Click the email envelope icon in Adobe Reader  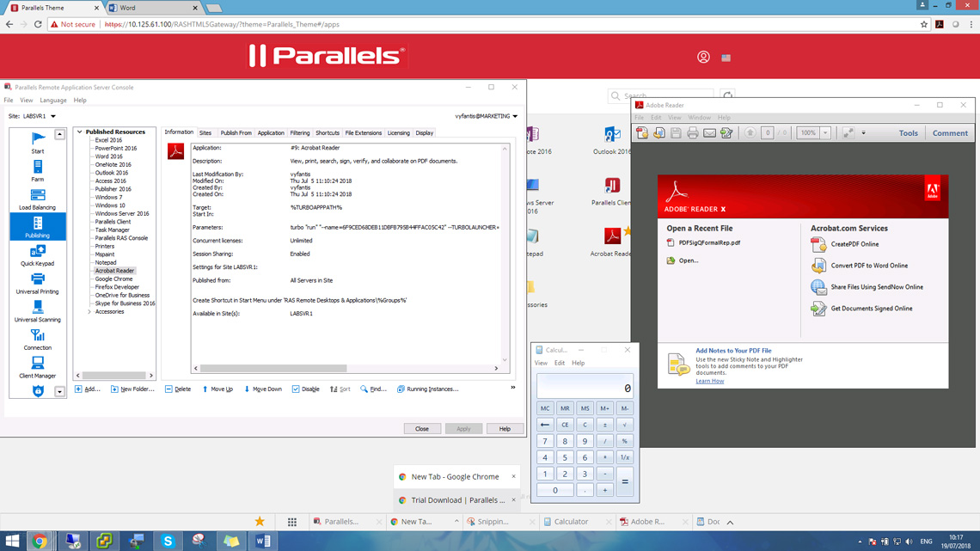click(x=709, y=133)
